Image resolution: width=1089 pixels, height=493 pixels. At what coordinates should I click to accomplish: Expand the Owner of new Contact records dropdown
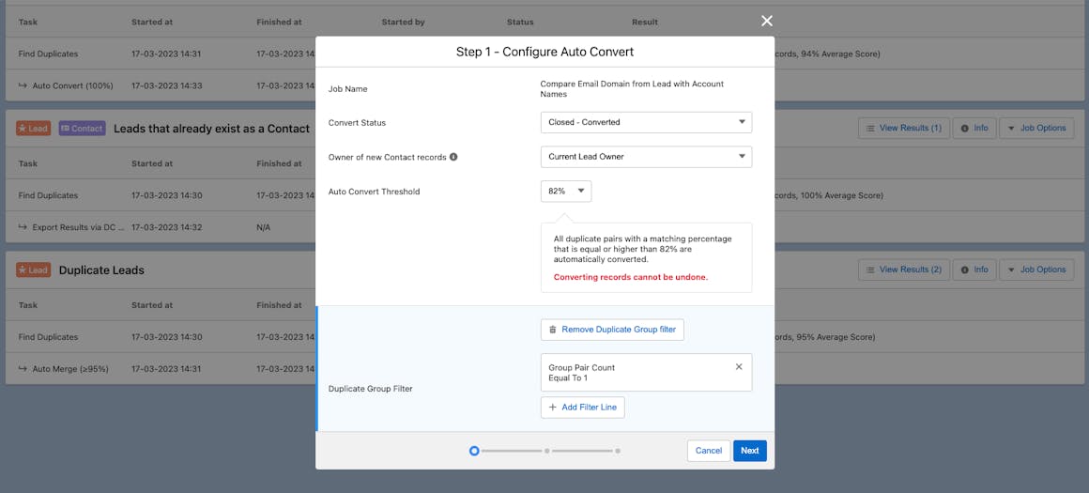646,157
